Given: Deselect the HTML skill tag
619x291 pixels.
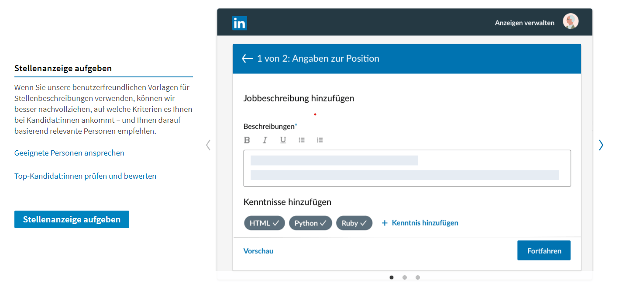Looking at the screenshot, I should [264, 223].
